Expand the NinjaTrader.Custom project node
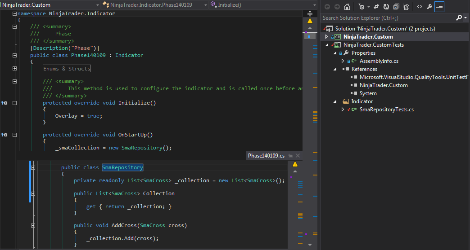 pyautogui.click(x=327, y=37)
